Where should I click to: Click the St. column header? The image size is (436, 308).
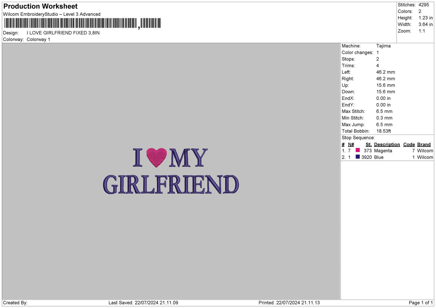pos(369,144)
